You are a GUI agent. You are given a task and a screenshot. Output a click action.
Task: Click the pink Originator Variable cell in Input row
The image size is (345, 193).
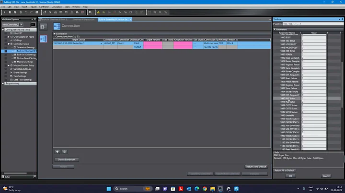[183, 43]
